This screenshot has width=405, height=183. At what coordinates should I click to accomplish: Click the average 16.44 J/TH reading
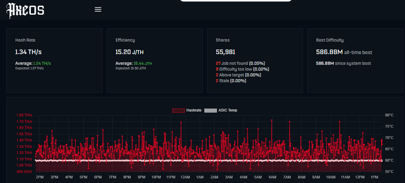coord(142,64)
